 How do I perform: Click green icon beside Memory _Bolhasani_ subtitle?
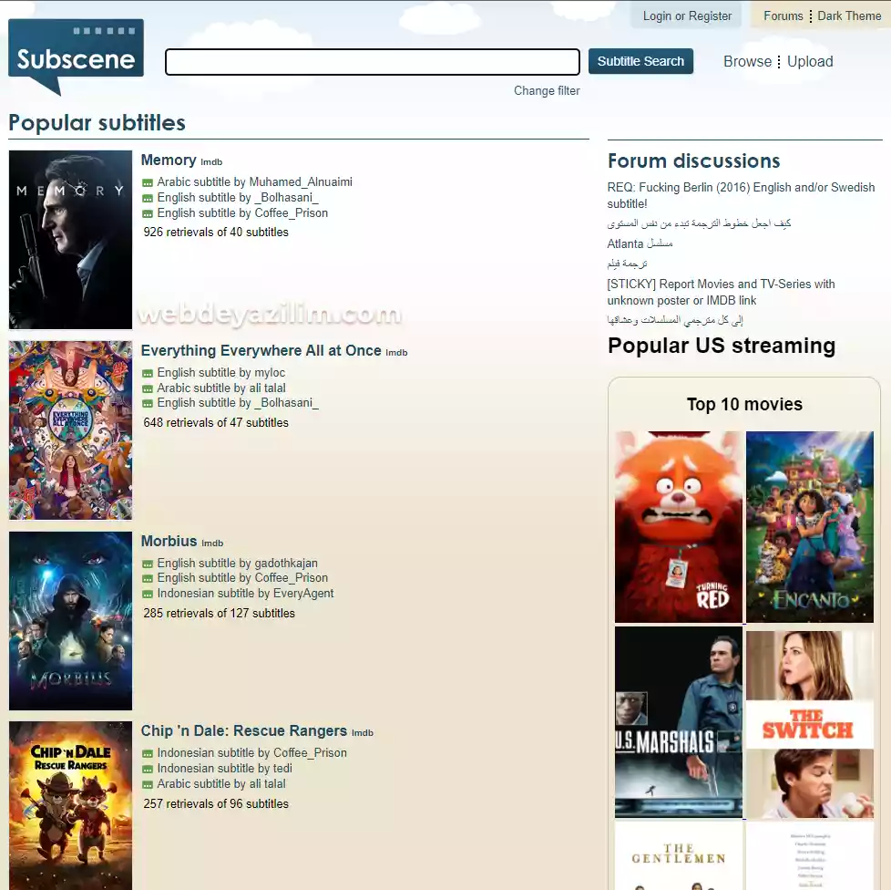(148, 199)
